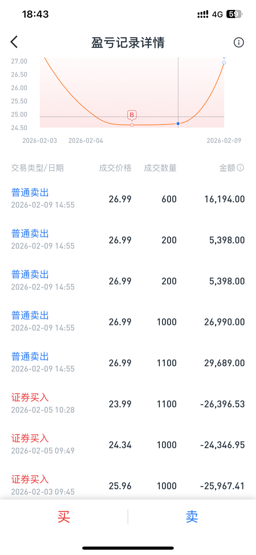The width and height of the screenshot is (256, 555).
Task: Tap the blue 卖 button
Action: [x=192, y=517]
